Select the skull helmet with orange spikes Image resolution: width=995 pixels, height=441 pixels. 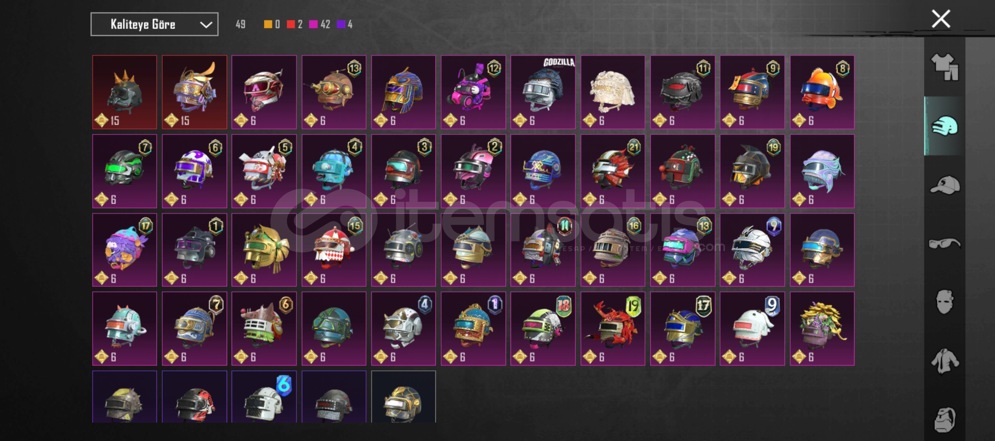tap(125, 92)
